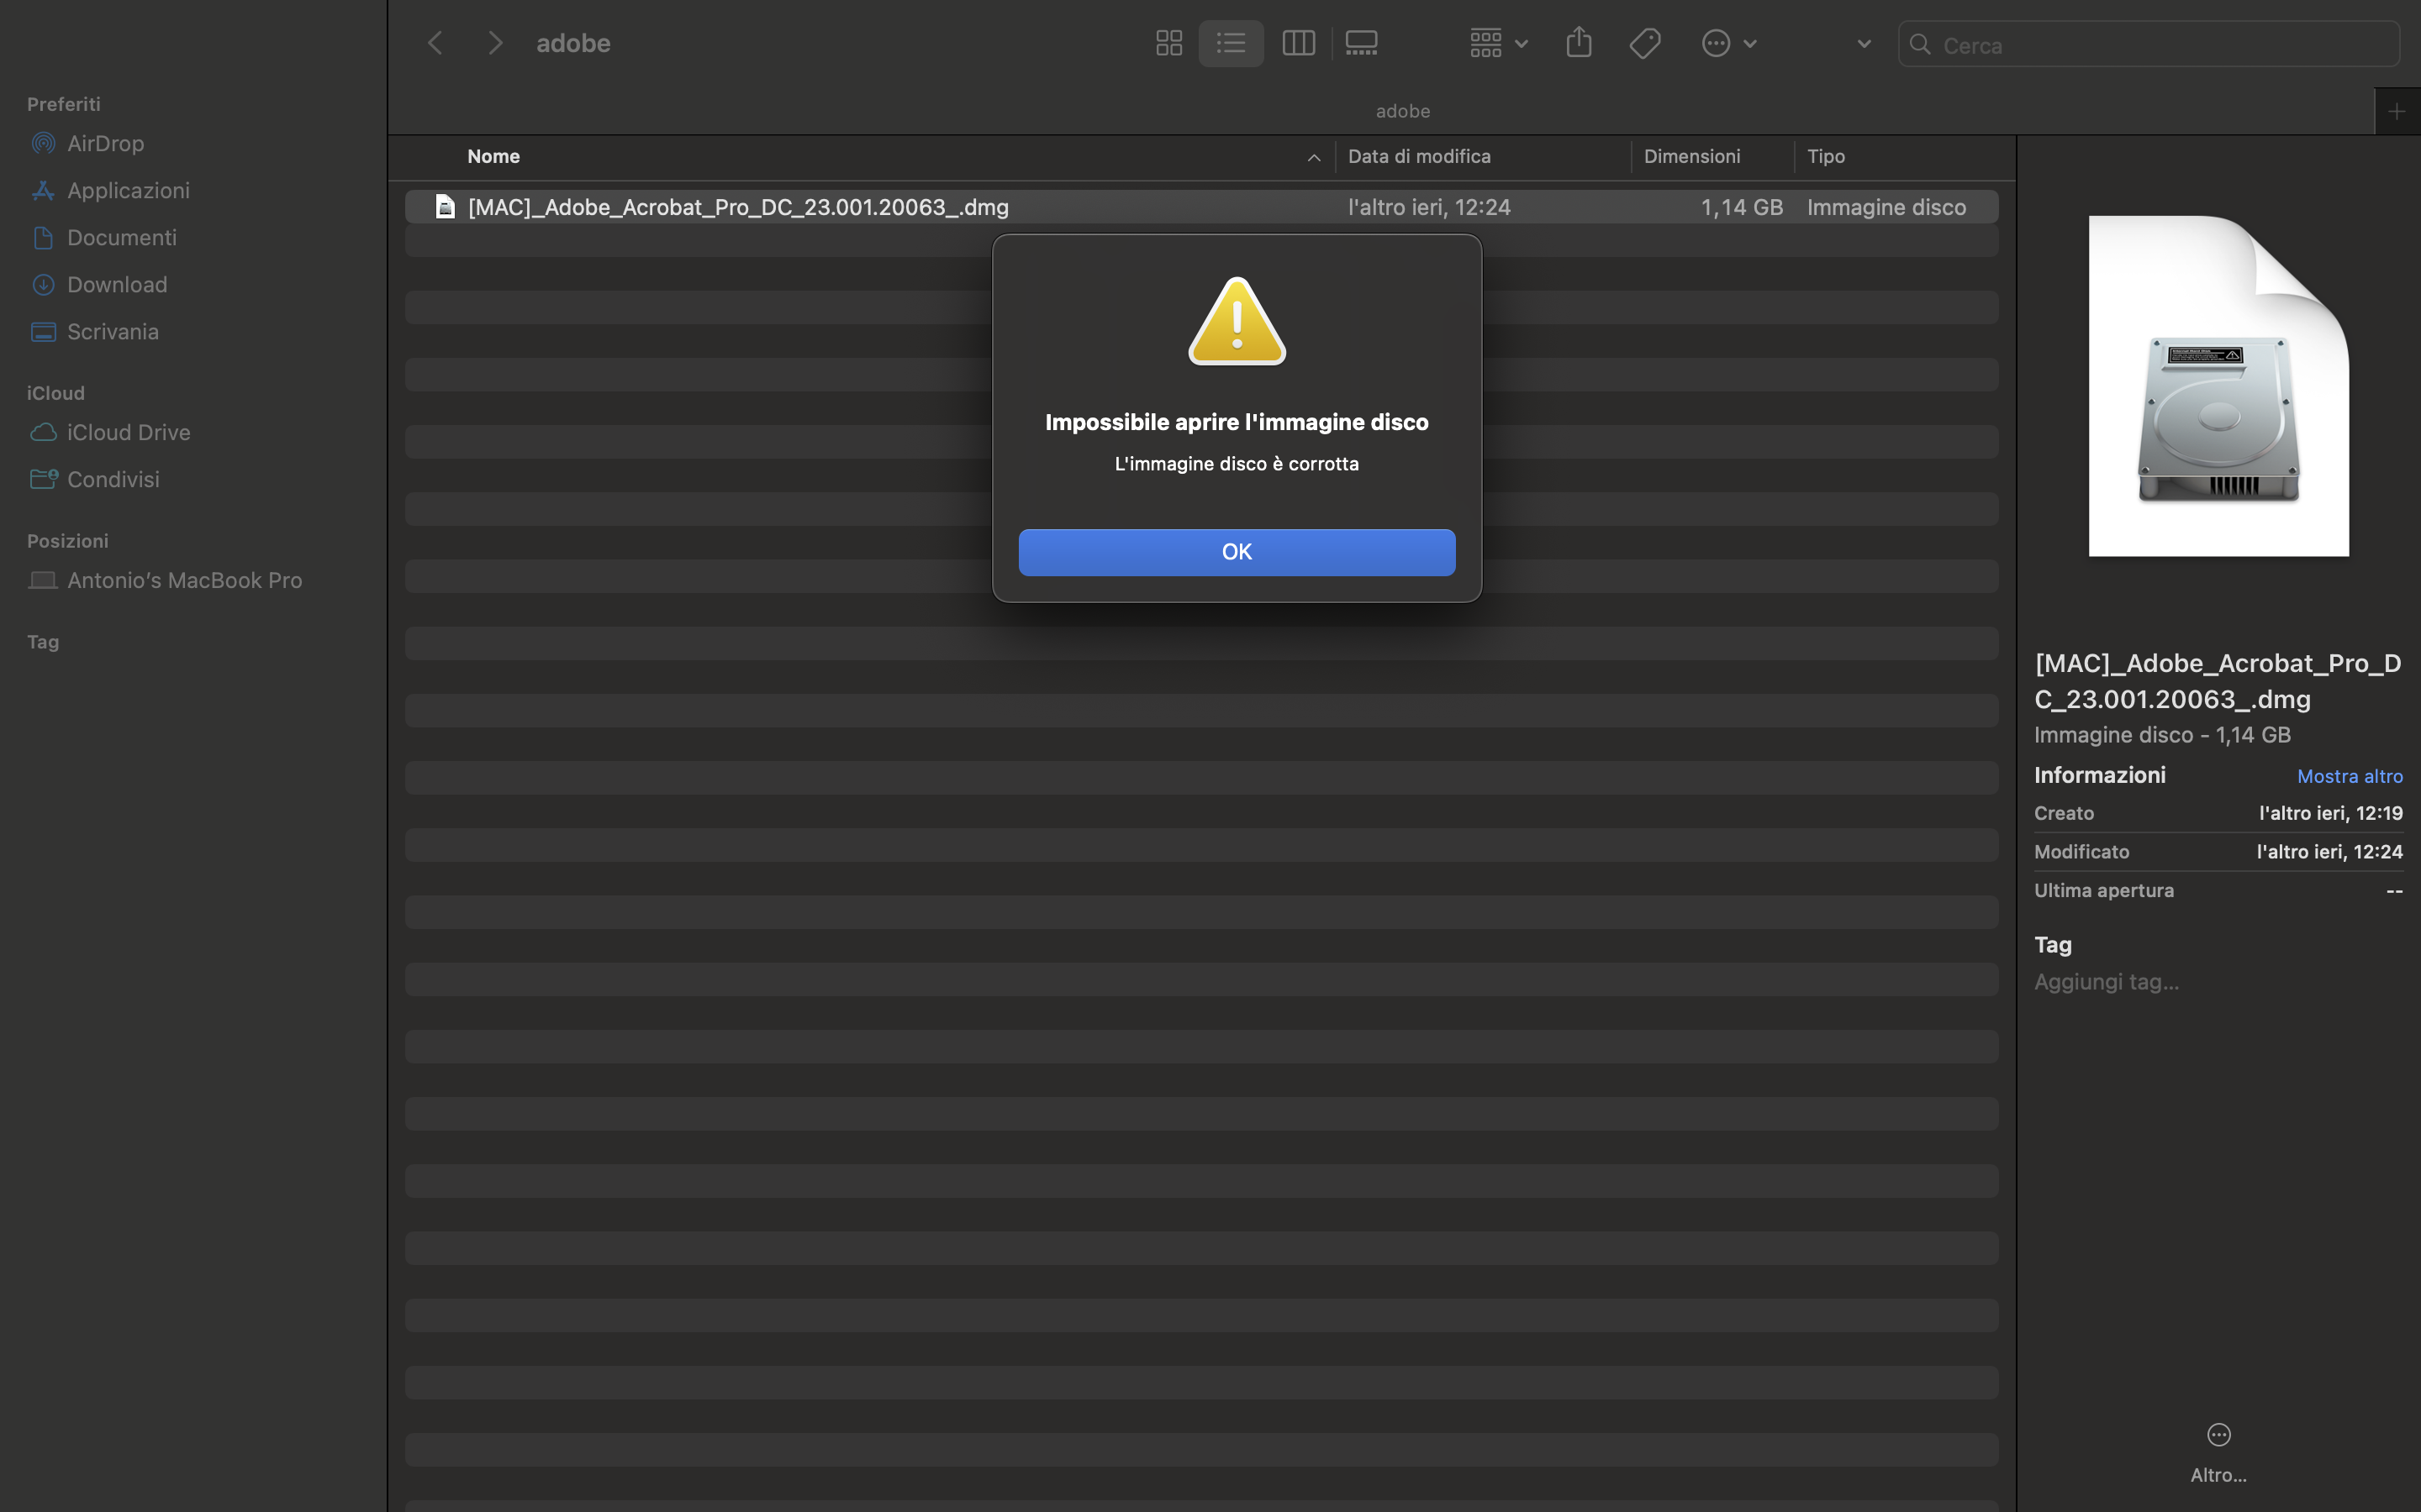The image size is (2421, 1512).
Task: Open Scrivania in the sidebar
Action: 112,331
